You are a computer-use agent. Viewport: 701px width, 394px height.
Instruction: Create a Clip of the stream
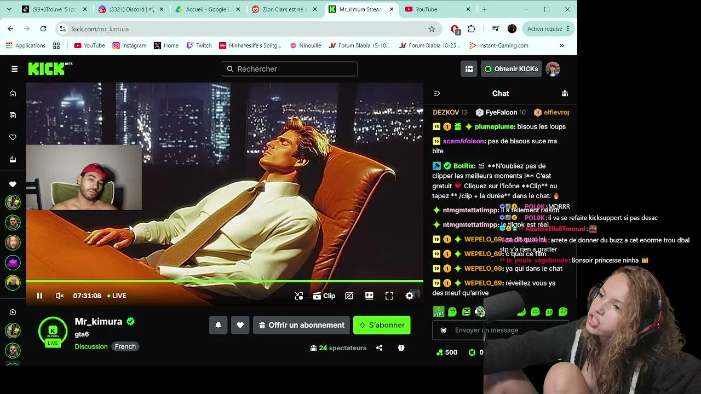(x=324, y=296)
